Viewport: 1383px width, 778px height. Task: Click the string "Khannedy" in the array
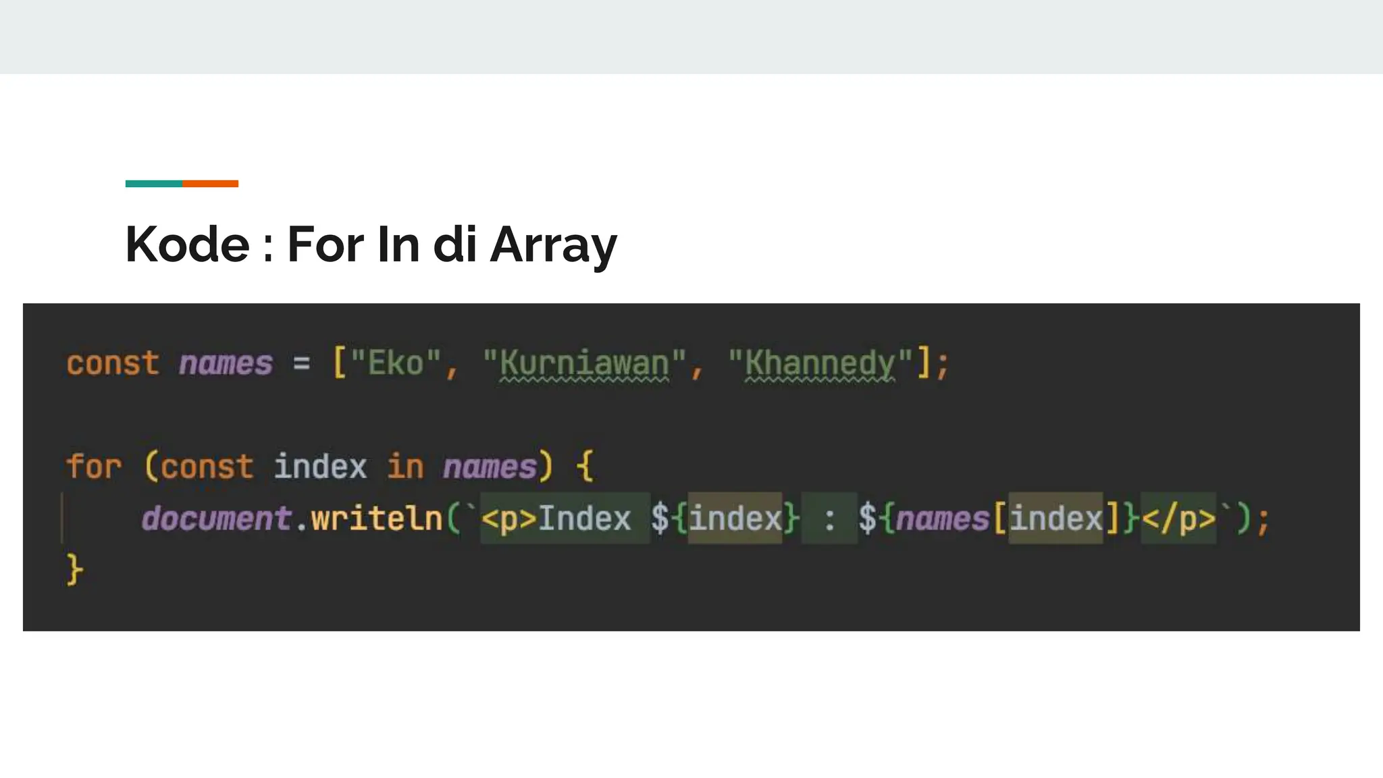pos(820,363)
